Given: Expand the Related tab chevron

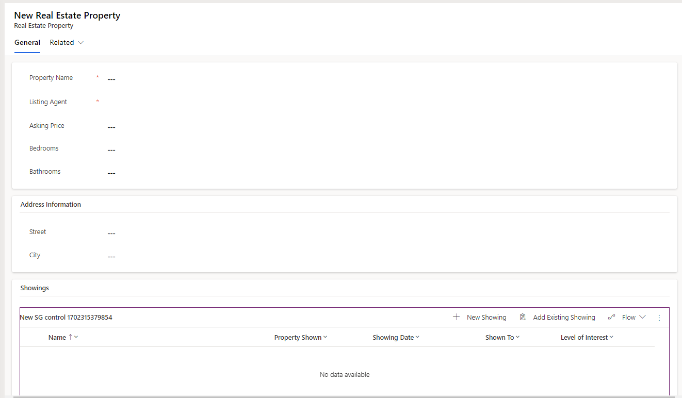Looking at the screenshot, I should click(x=82, y=42).
